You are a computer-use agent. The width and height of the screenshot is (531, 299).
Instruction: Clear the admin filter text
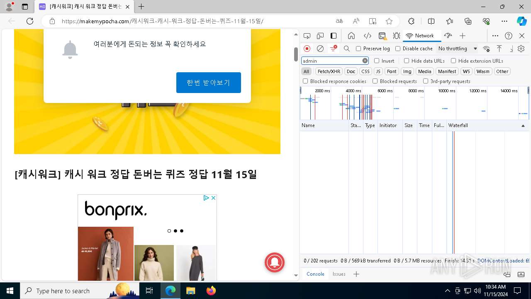point(365,61)
